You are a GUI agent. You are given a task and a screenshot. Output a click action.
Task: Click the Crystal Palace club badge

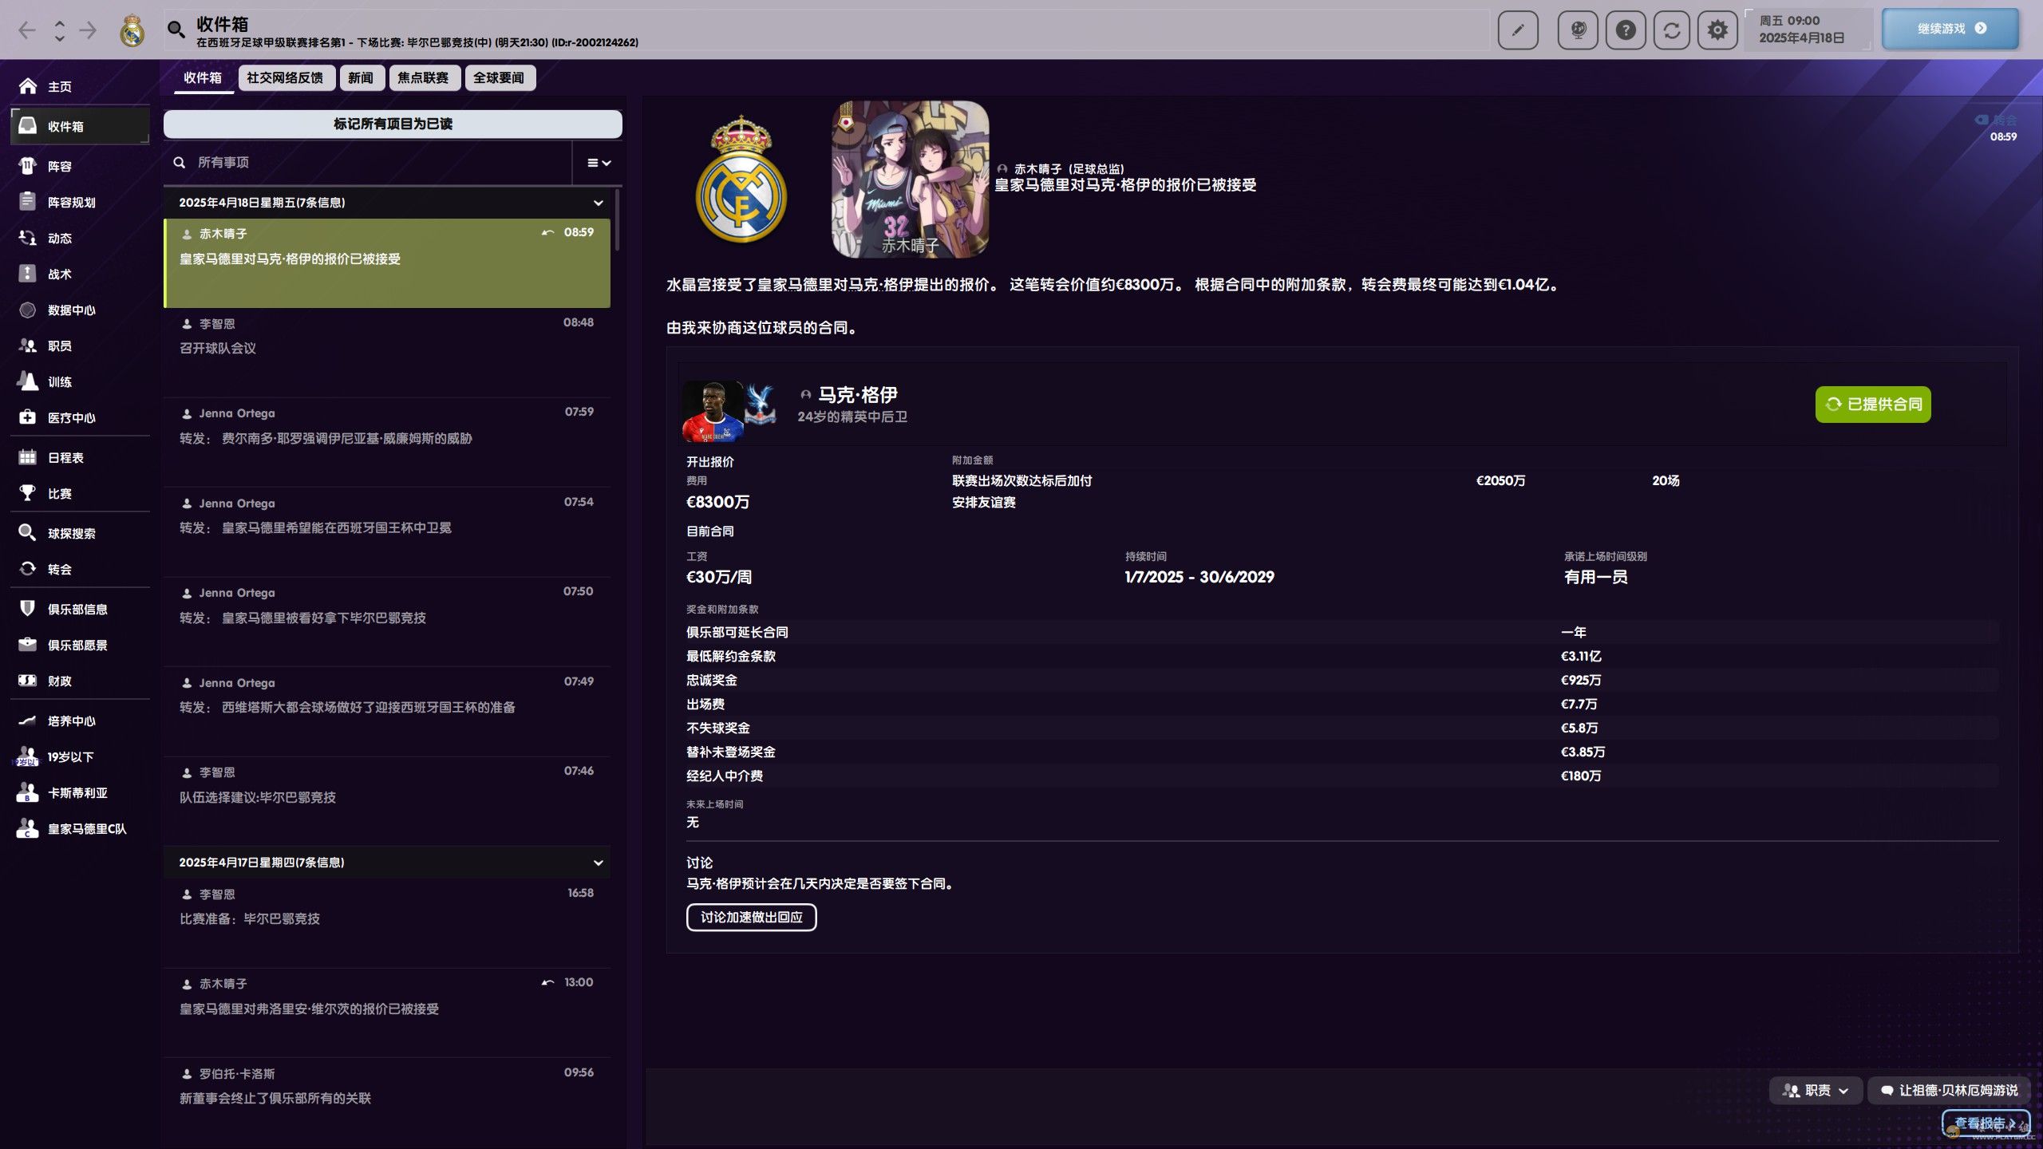[760, 405]
